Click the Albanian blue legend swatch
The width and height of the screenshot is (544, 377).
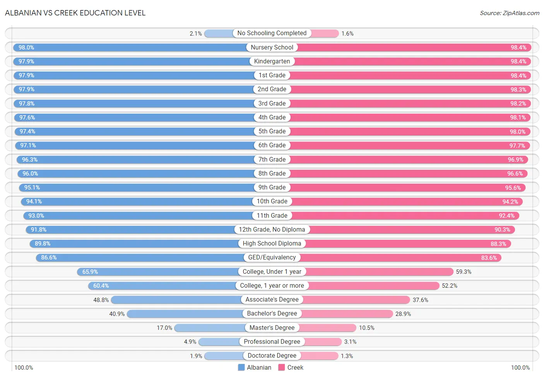point(241,367)
